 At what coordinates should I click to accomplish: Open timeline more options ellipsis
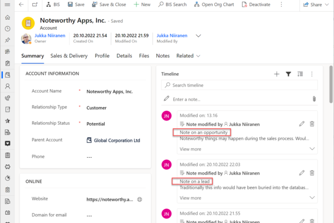pos(312,74)
